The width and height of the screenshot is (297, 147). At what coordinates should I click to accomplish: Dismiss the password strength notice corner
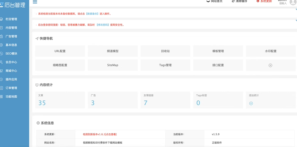[x=296, y=21]
